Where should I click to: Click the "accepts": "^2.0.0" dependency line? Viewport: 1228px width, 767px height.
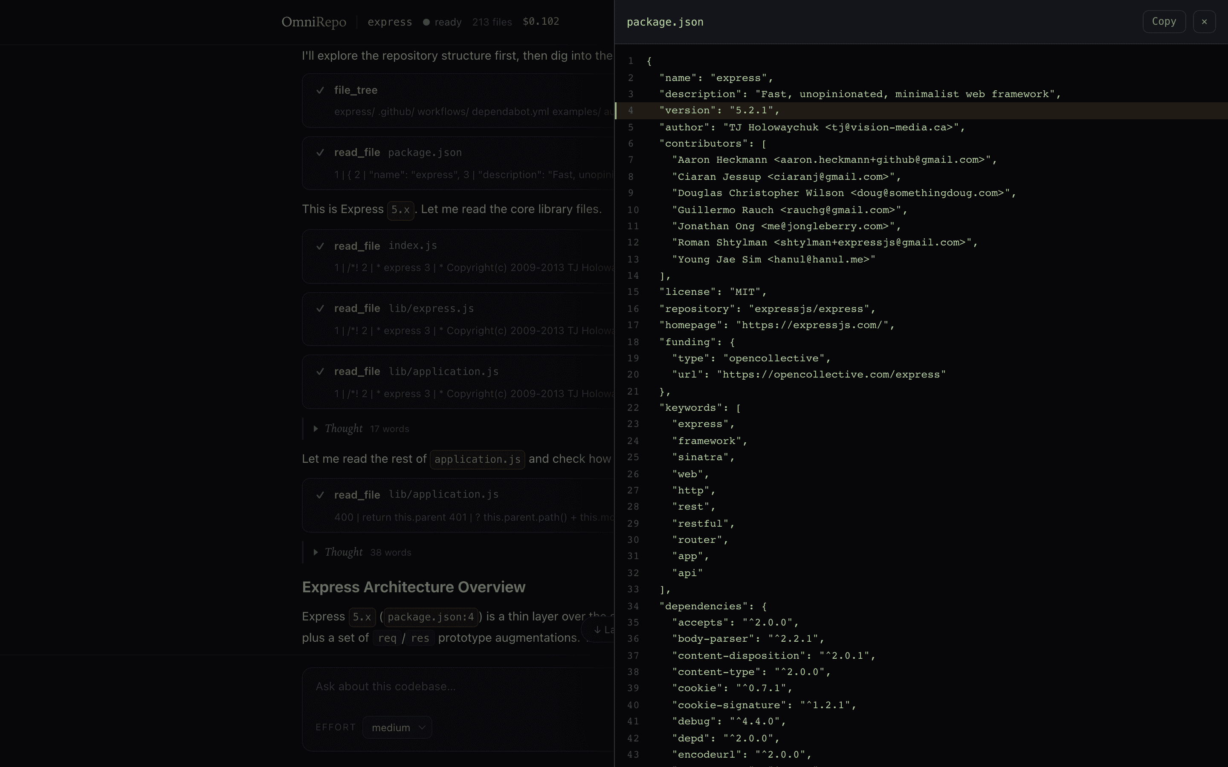pos(921,623)
